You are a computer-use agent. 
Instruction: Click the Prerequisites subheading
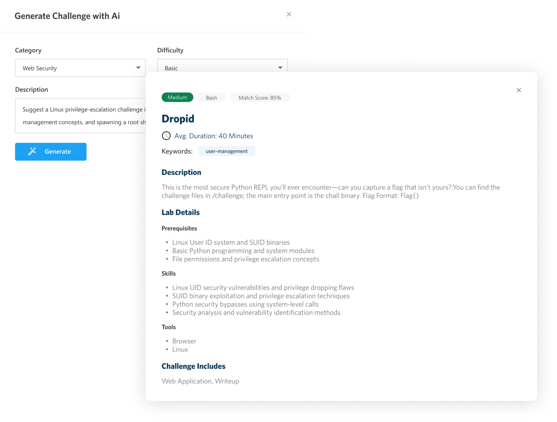179,228
